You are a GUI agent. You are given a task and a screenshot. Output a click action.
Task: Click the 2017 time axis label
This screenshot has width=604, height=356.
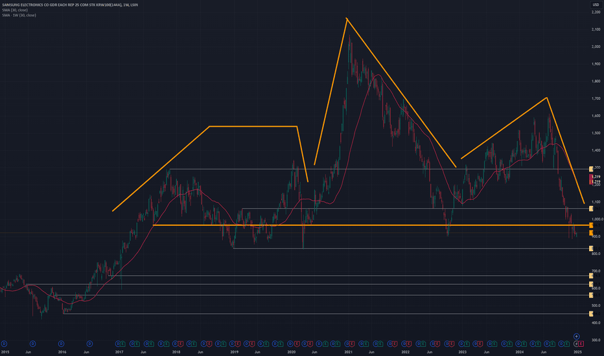point(119,352)
